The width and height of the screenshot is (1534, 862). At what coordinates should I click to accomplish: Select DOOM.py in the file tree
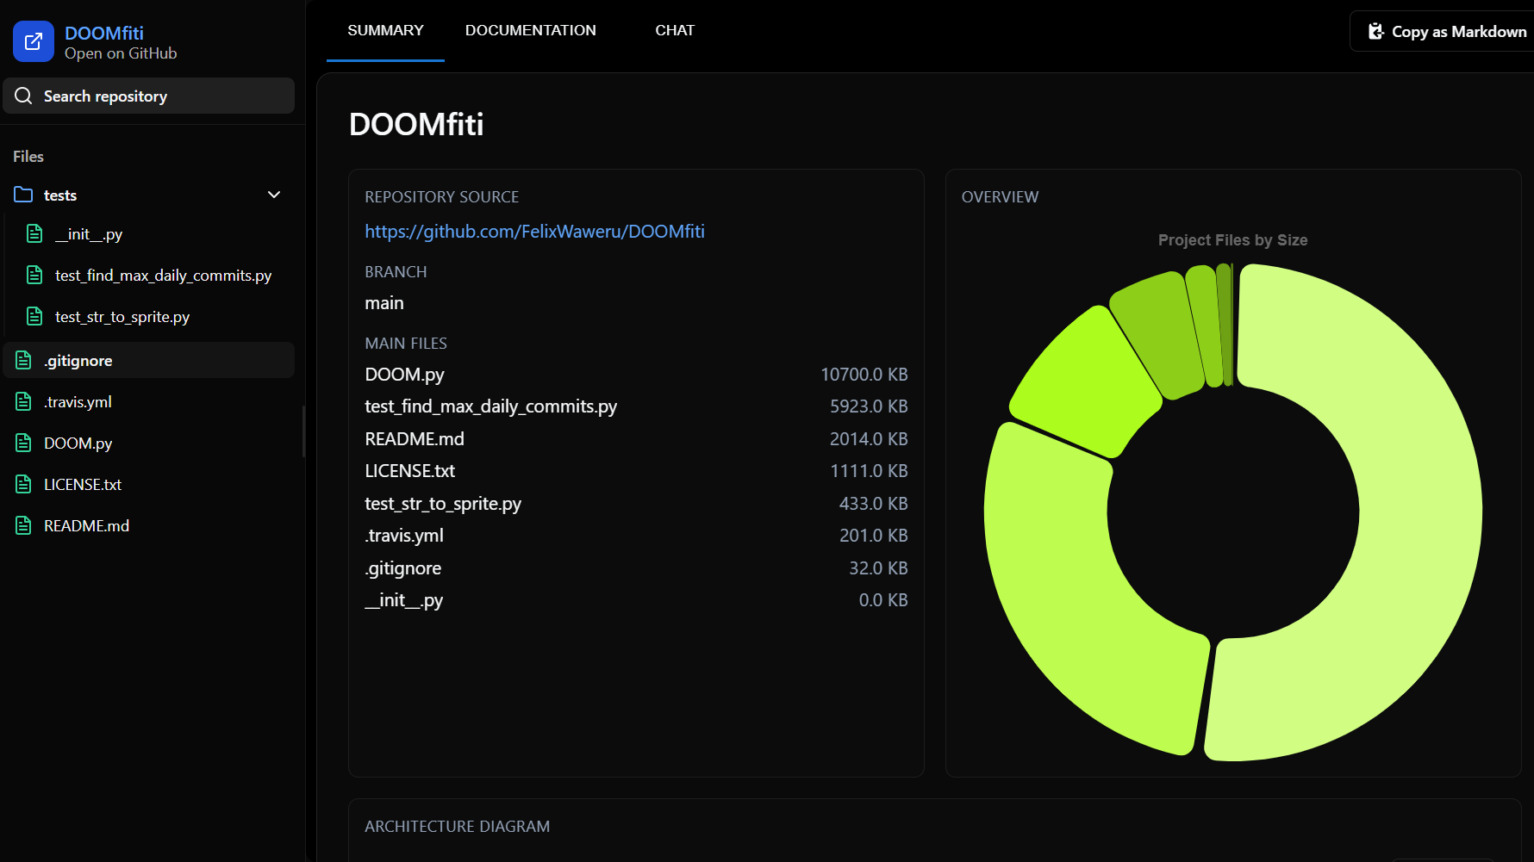click(x=78, y=443)
